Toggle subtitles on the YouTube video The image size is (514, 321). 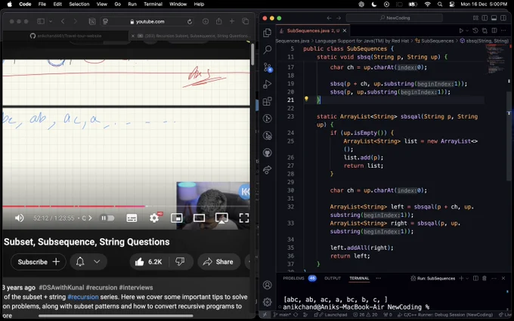(x=132, y=218)
